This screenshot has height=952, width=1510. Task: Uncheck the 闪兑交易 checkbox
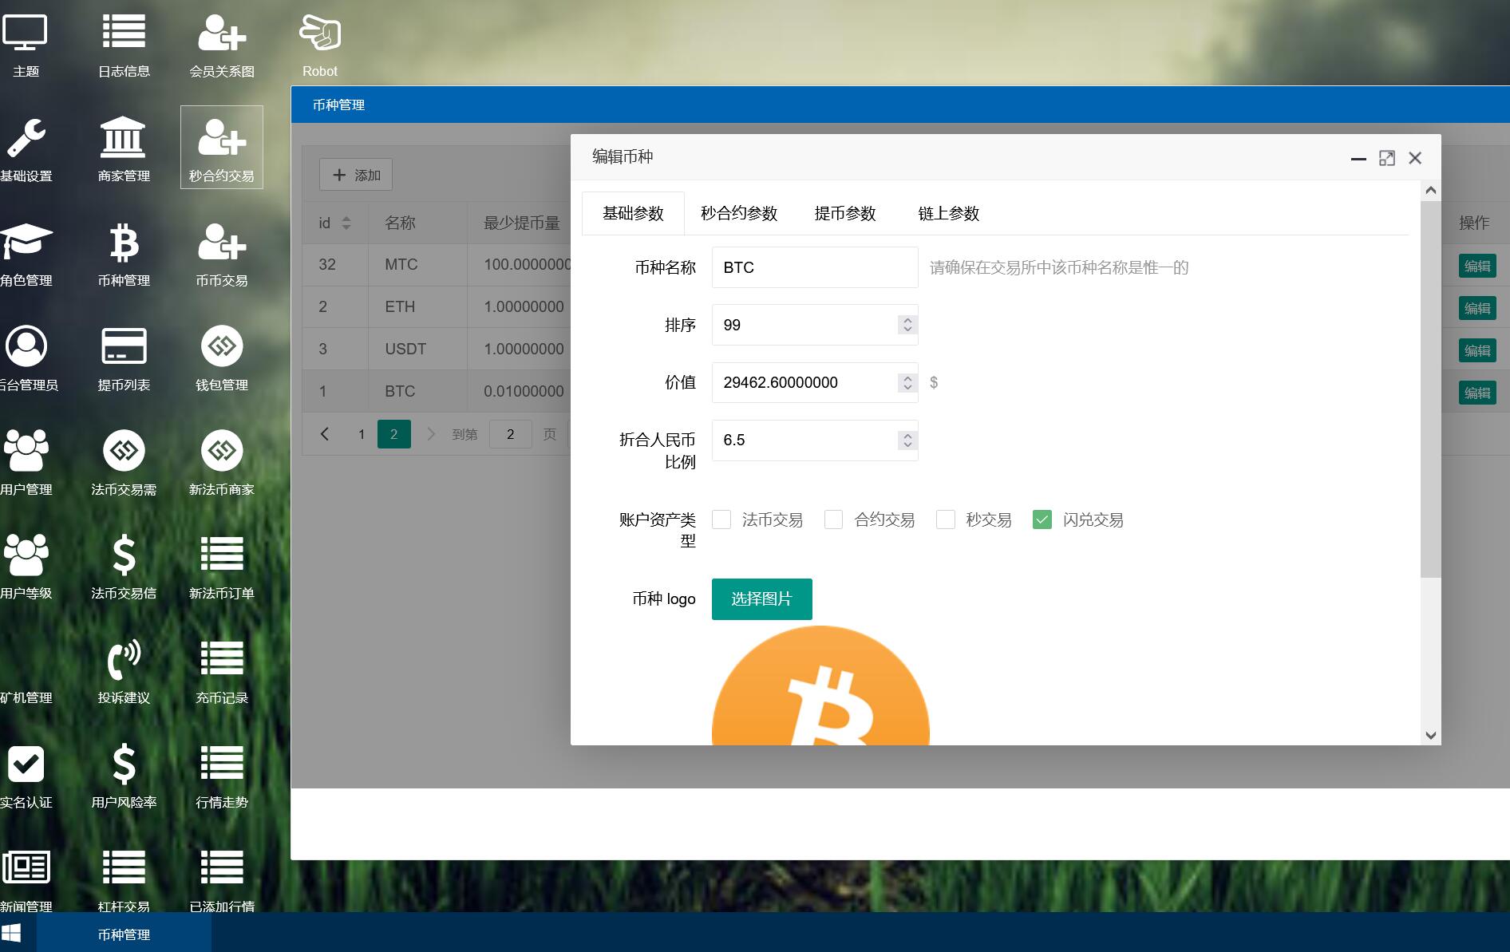[x=1042, y=519]
